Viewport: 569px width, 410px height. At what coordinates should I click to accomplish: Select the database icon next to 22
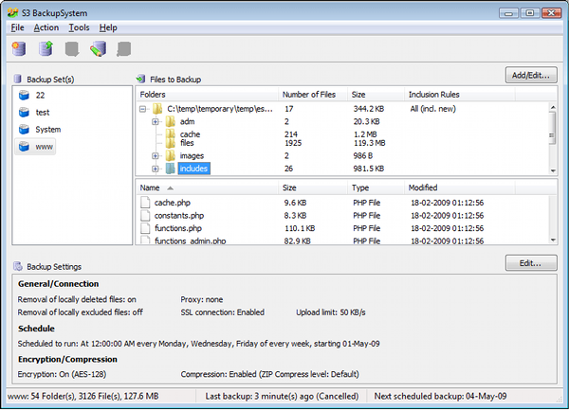(24, 96)
